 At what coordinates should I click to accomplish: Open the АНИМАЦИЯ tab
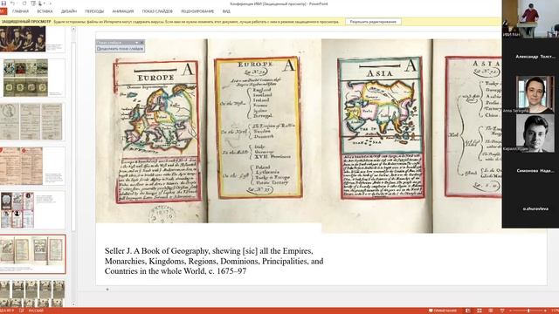(123, 11)
